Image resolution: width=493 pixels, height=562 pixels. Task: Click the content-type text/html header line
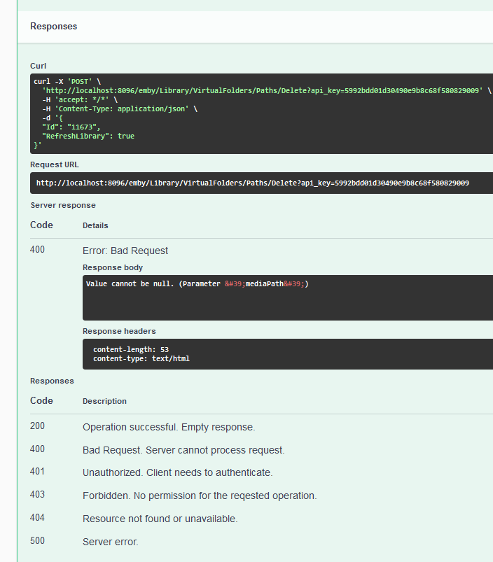click(141, 358)
